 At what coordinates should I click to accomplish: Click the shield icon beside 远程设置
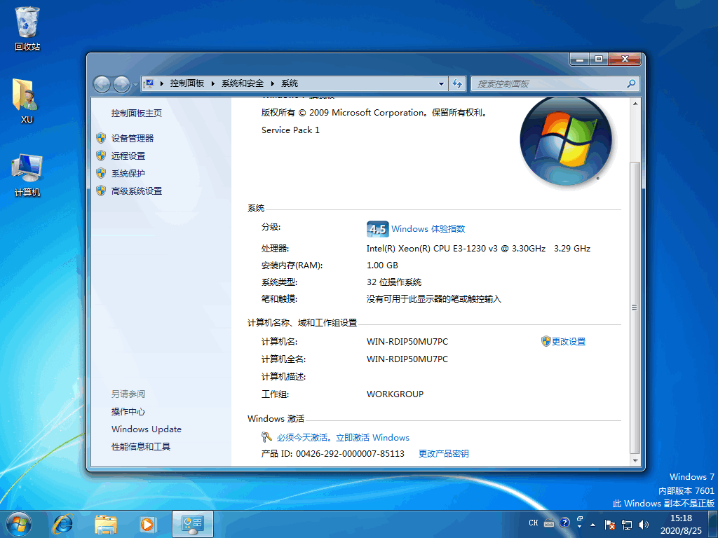click(101, 156)
